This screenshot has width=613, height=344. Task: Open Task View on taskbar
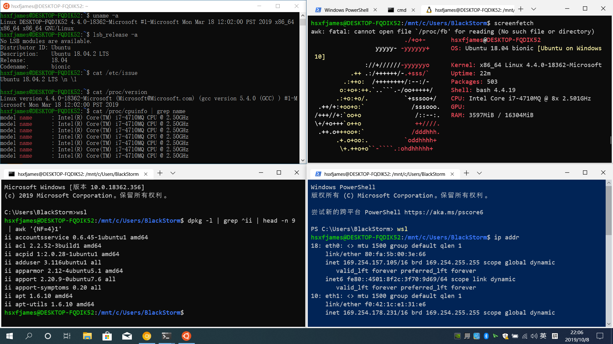click(x=67, y=336)
